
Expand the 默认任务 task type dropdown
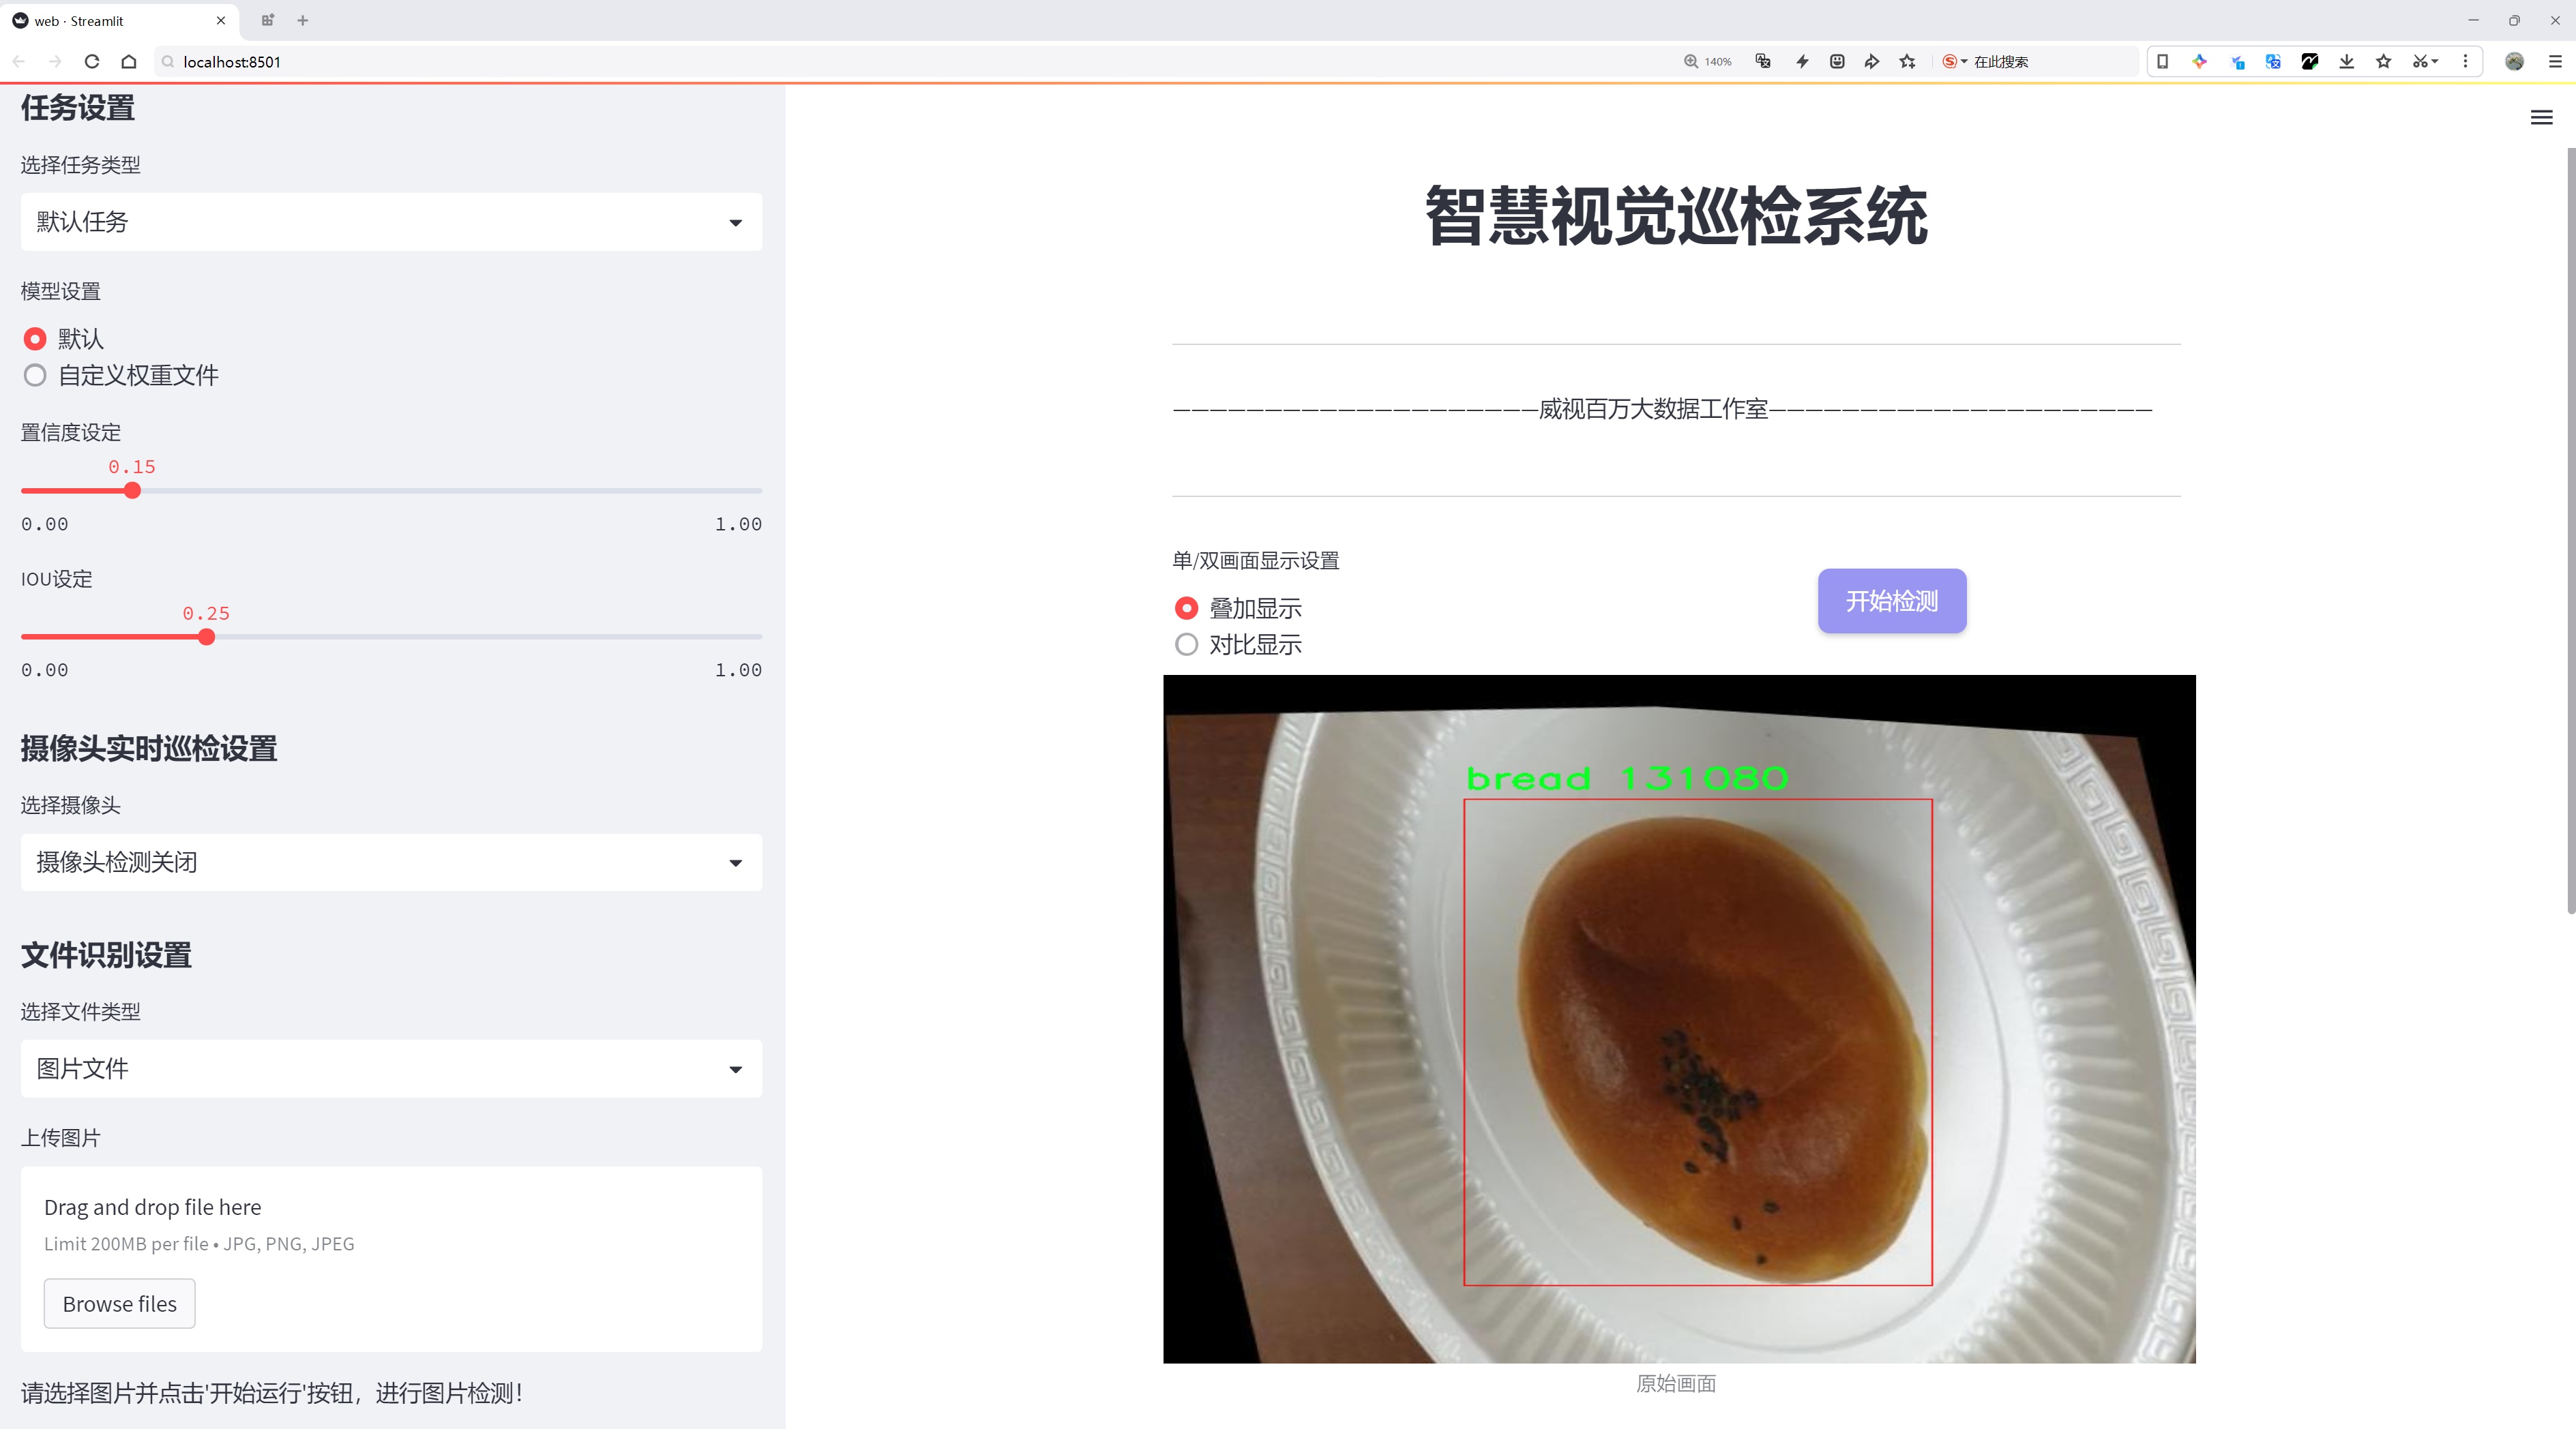coord(391,222)
